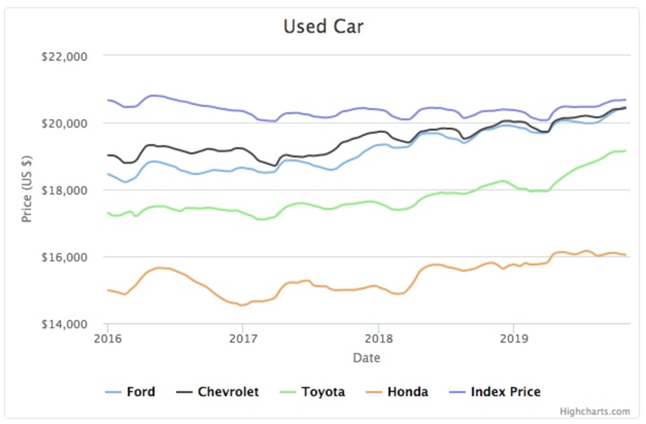Viewport: 646px width, 424px height.
Task: Select the 2018 x-axis label
Action: pos(379,338)
